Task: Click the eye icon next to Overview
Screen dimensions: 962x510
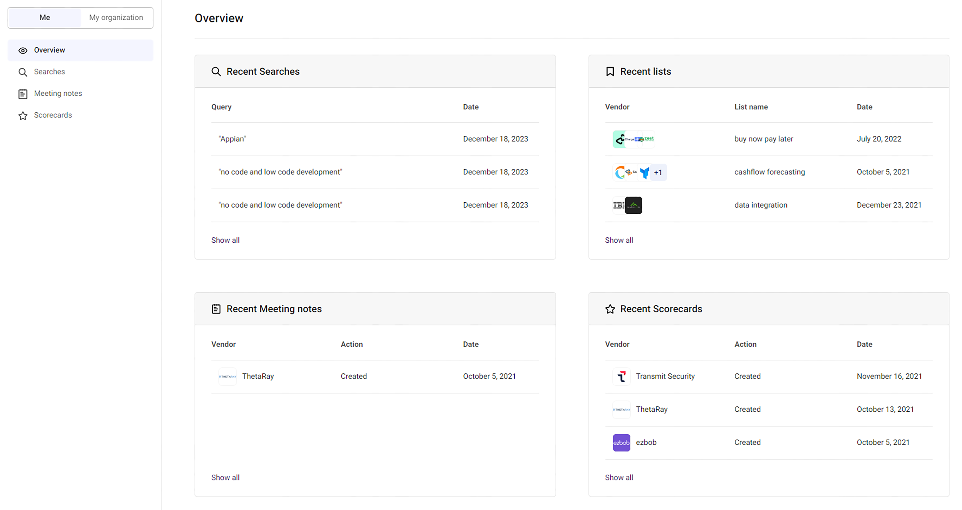Action: 23,50
